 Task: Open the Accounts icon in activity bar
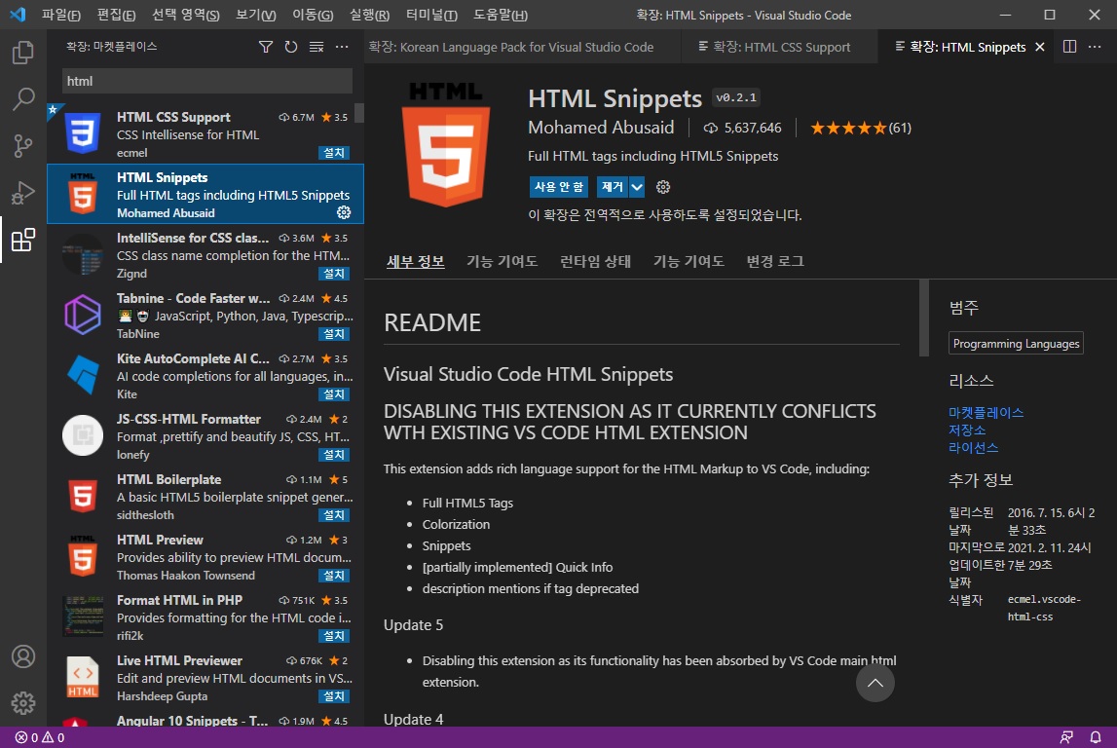(x=22, y=656)
